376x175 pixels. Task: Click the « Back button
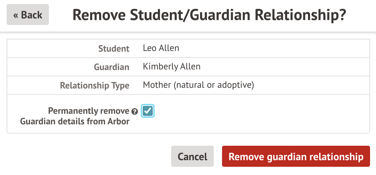point(28,15)
